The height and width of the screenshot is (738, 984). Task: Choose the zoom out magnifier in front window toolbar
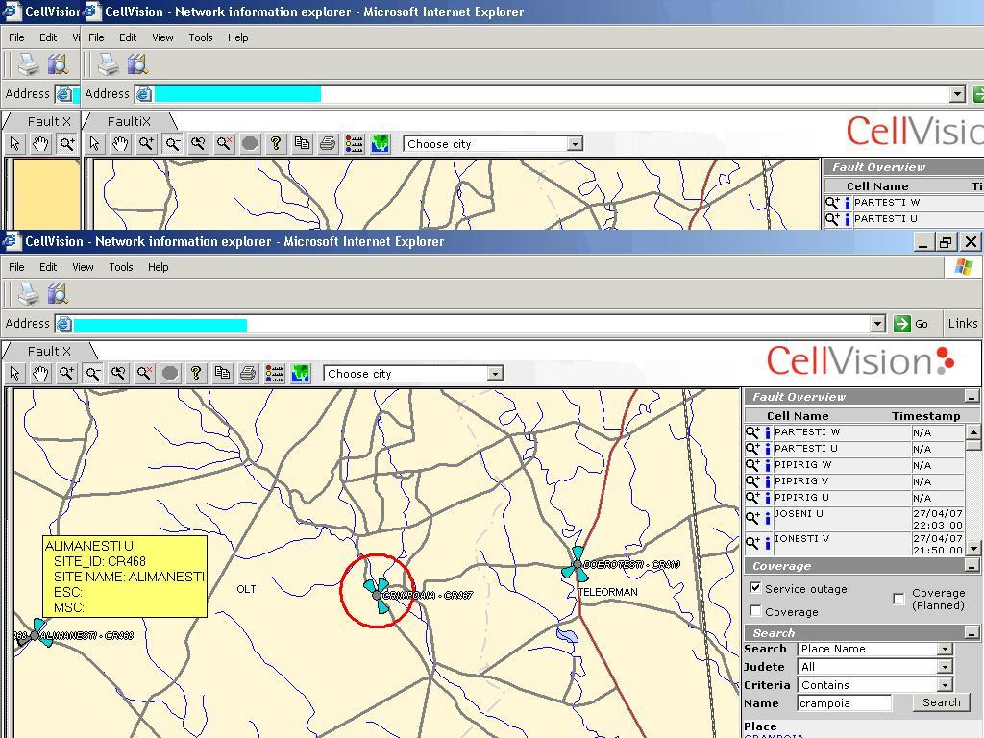(93, 374)
